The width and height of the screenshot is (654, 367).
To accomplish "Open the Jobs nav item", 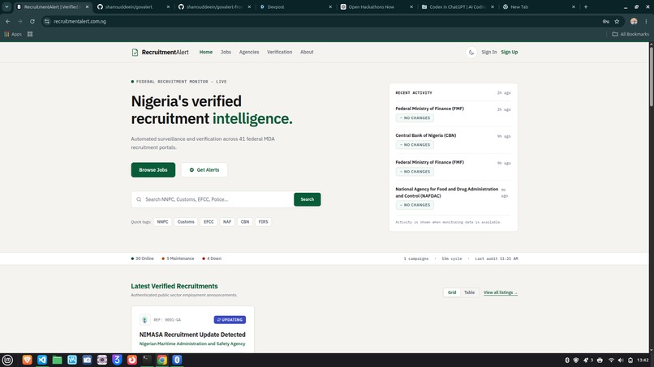I will pyautogui.click(x=226, y=52).
